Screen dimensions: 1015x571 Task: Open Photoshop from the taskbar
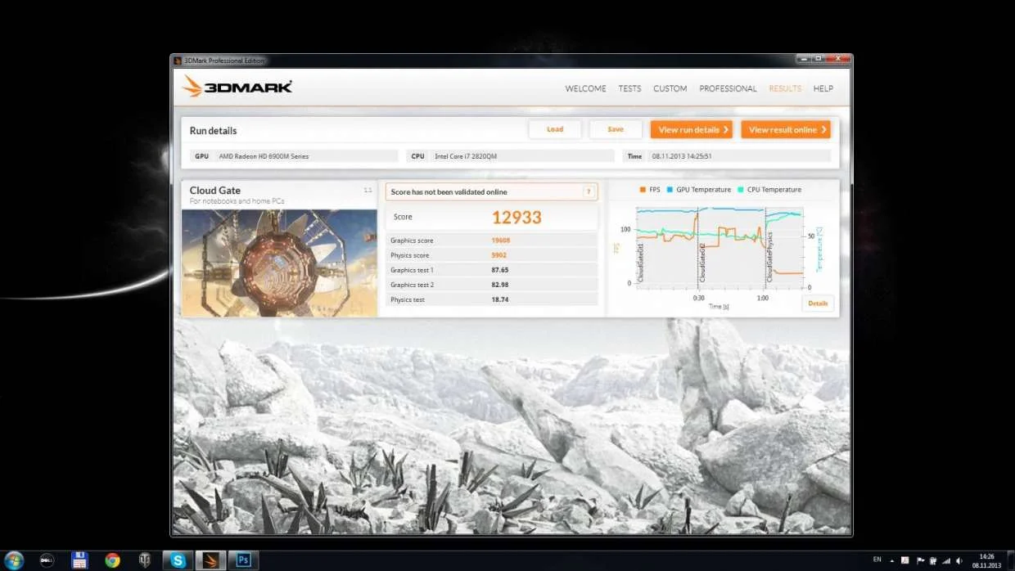tap(243, 560)
